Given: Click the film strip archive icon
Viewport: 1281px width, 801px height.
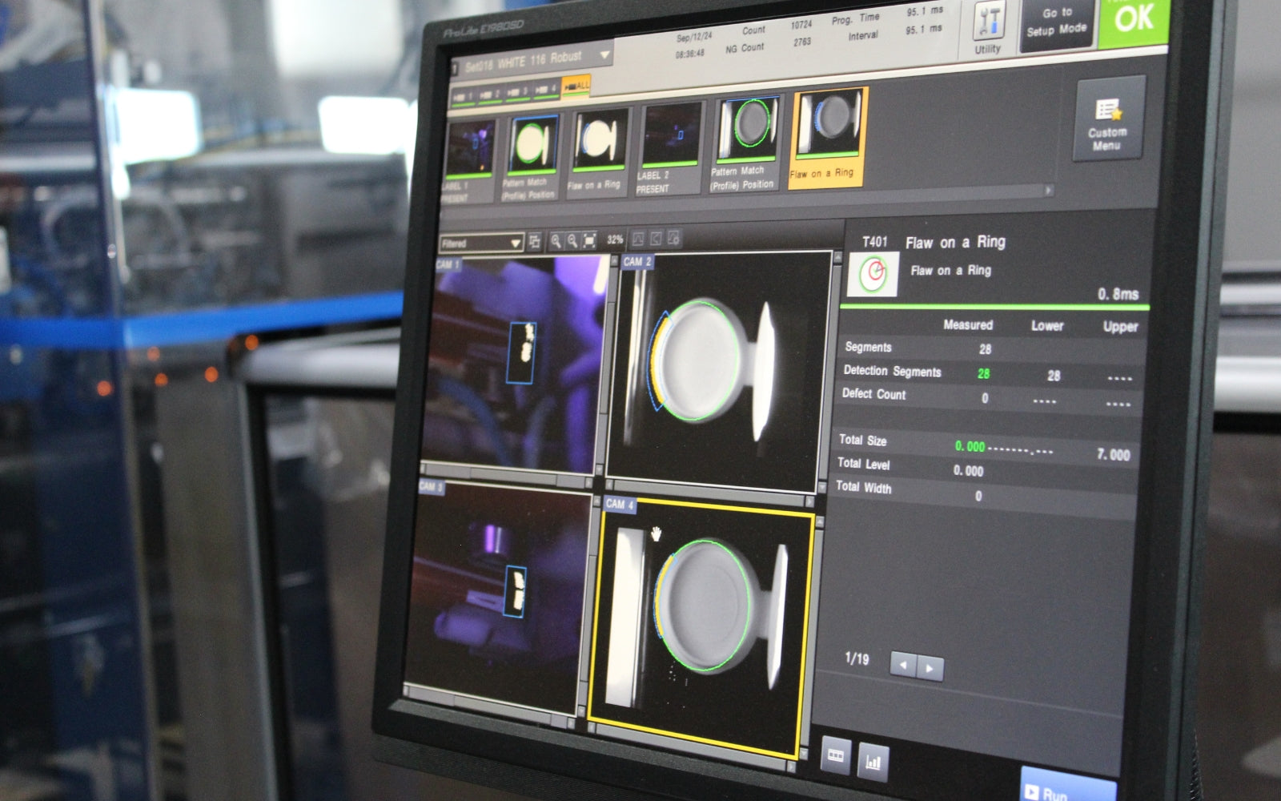Looking at the screenshot, I should tap(835, 755).
